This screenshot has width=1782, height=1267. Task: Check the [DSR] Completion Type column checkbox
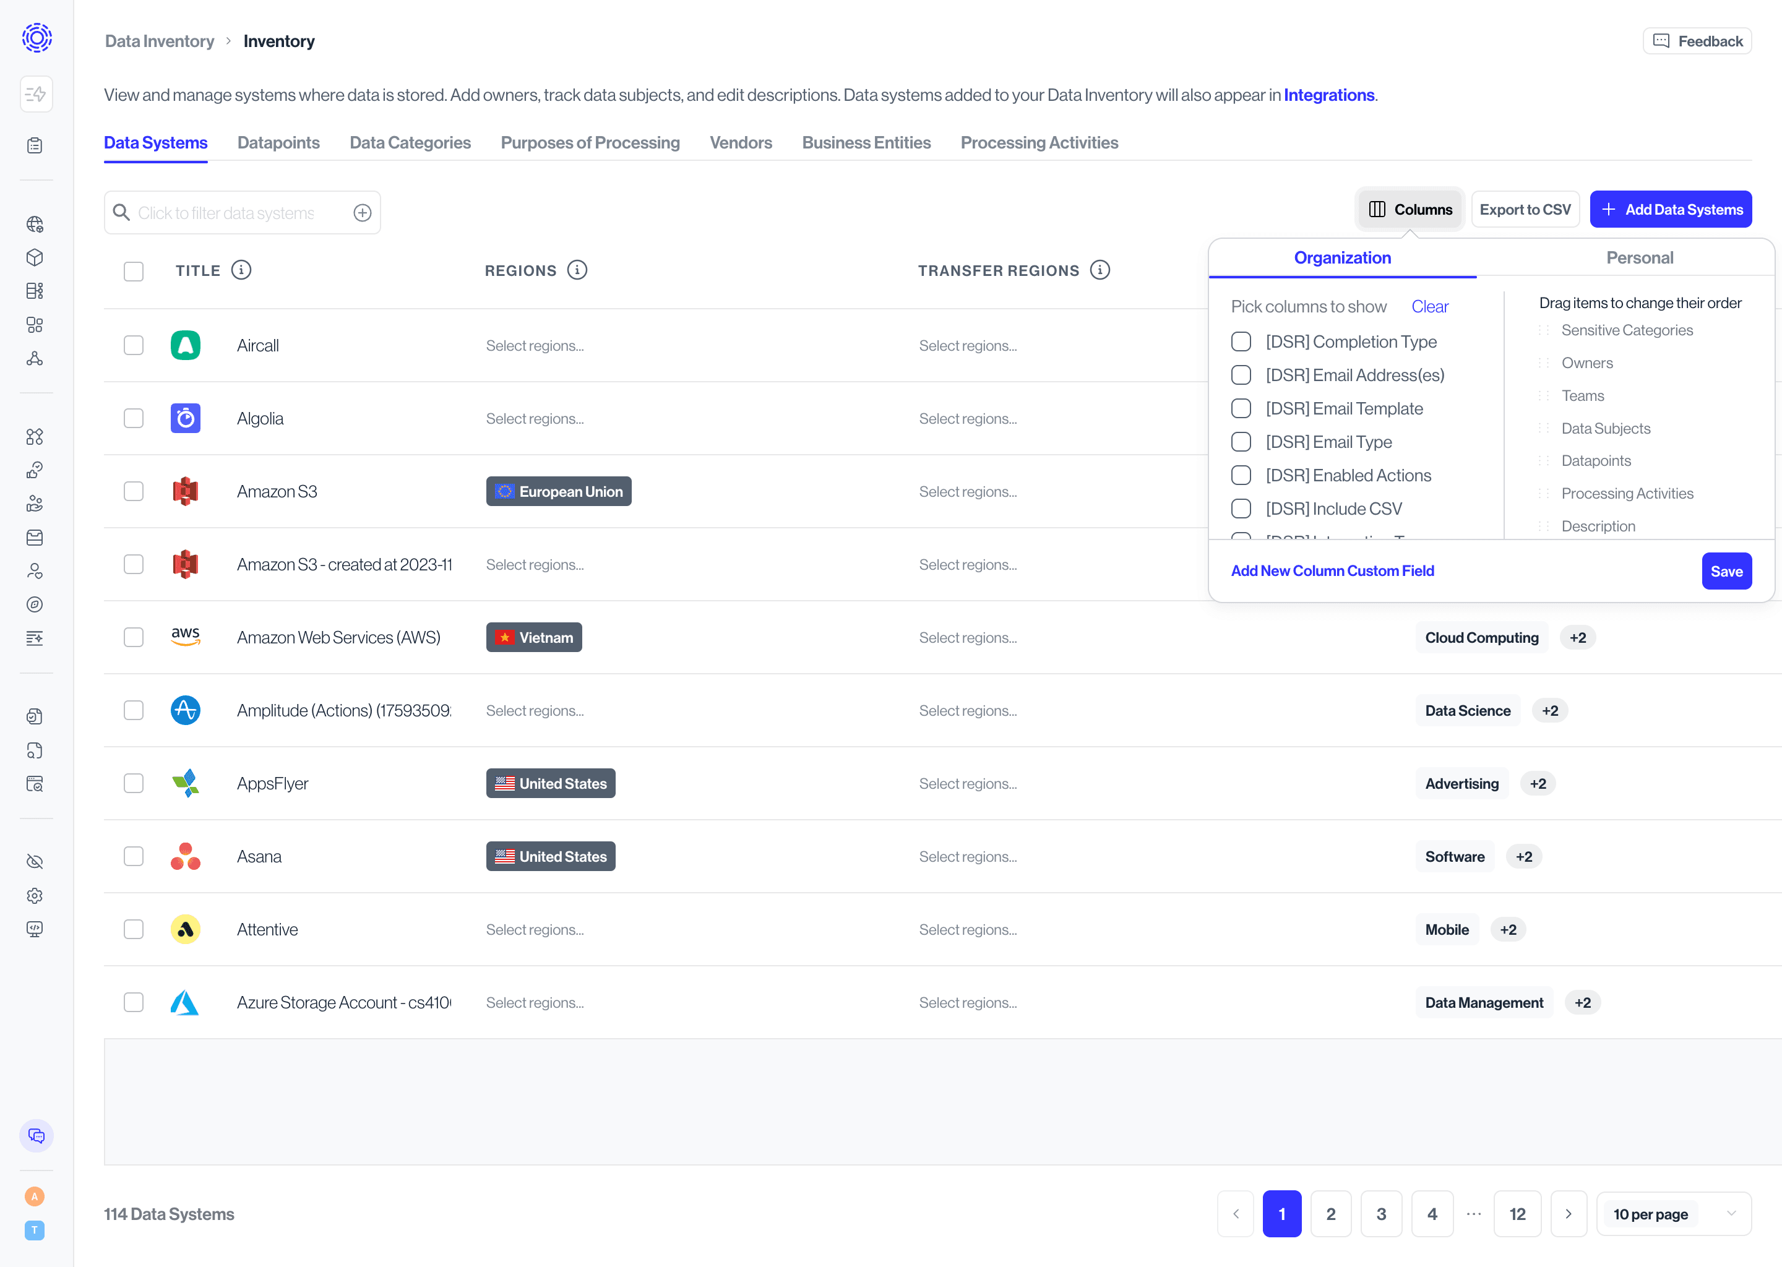pos(1241,341)
